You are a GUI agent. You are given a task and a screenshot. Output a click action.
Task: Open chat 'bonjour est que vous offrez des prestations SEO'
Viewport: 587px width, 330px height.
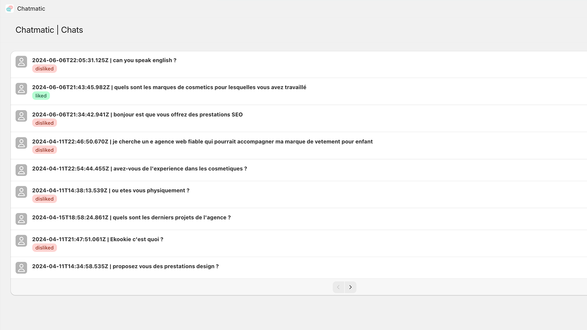click(x=137, y=114)
